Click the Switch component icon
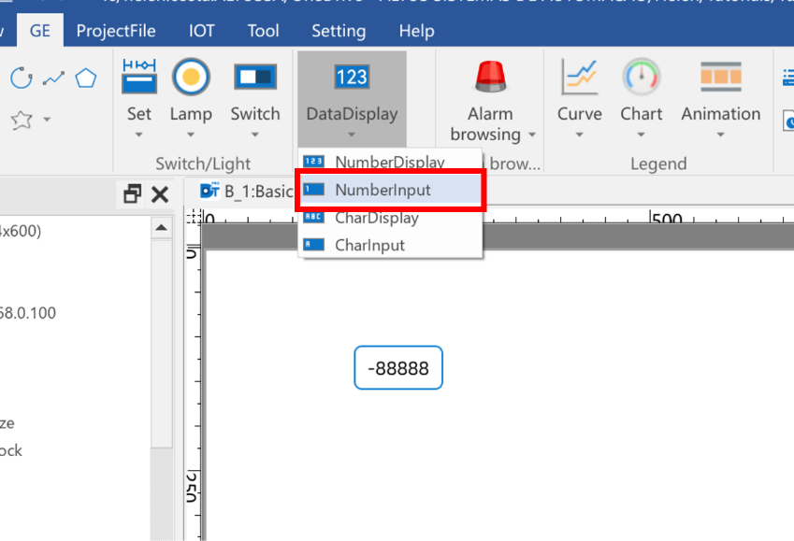Screen dimensions: 794x541 pos(255,77)
